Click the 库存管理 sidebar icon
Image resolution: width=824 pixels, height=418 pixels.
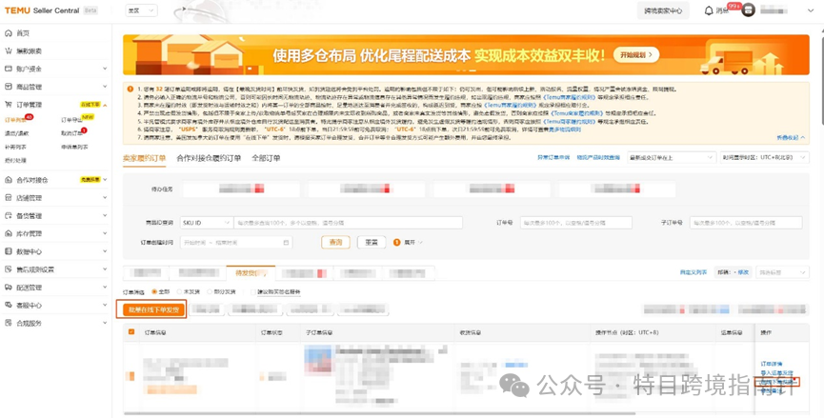[x=8, y=233]
